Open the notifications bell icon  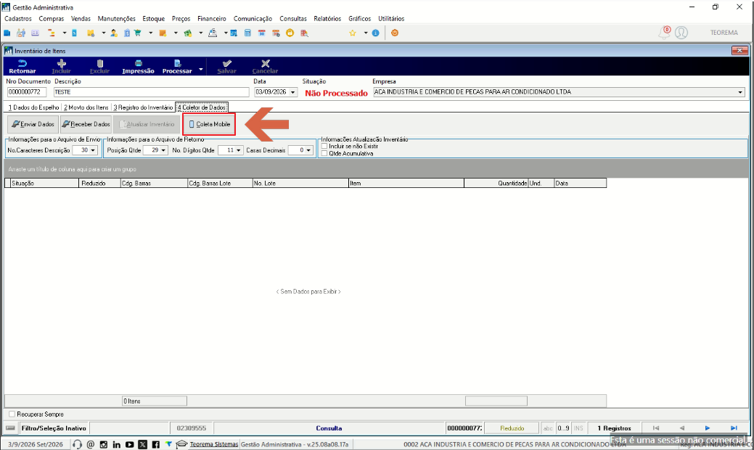click(664, 33)
